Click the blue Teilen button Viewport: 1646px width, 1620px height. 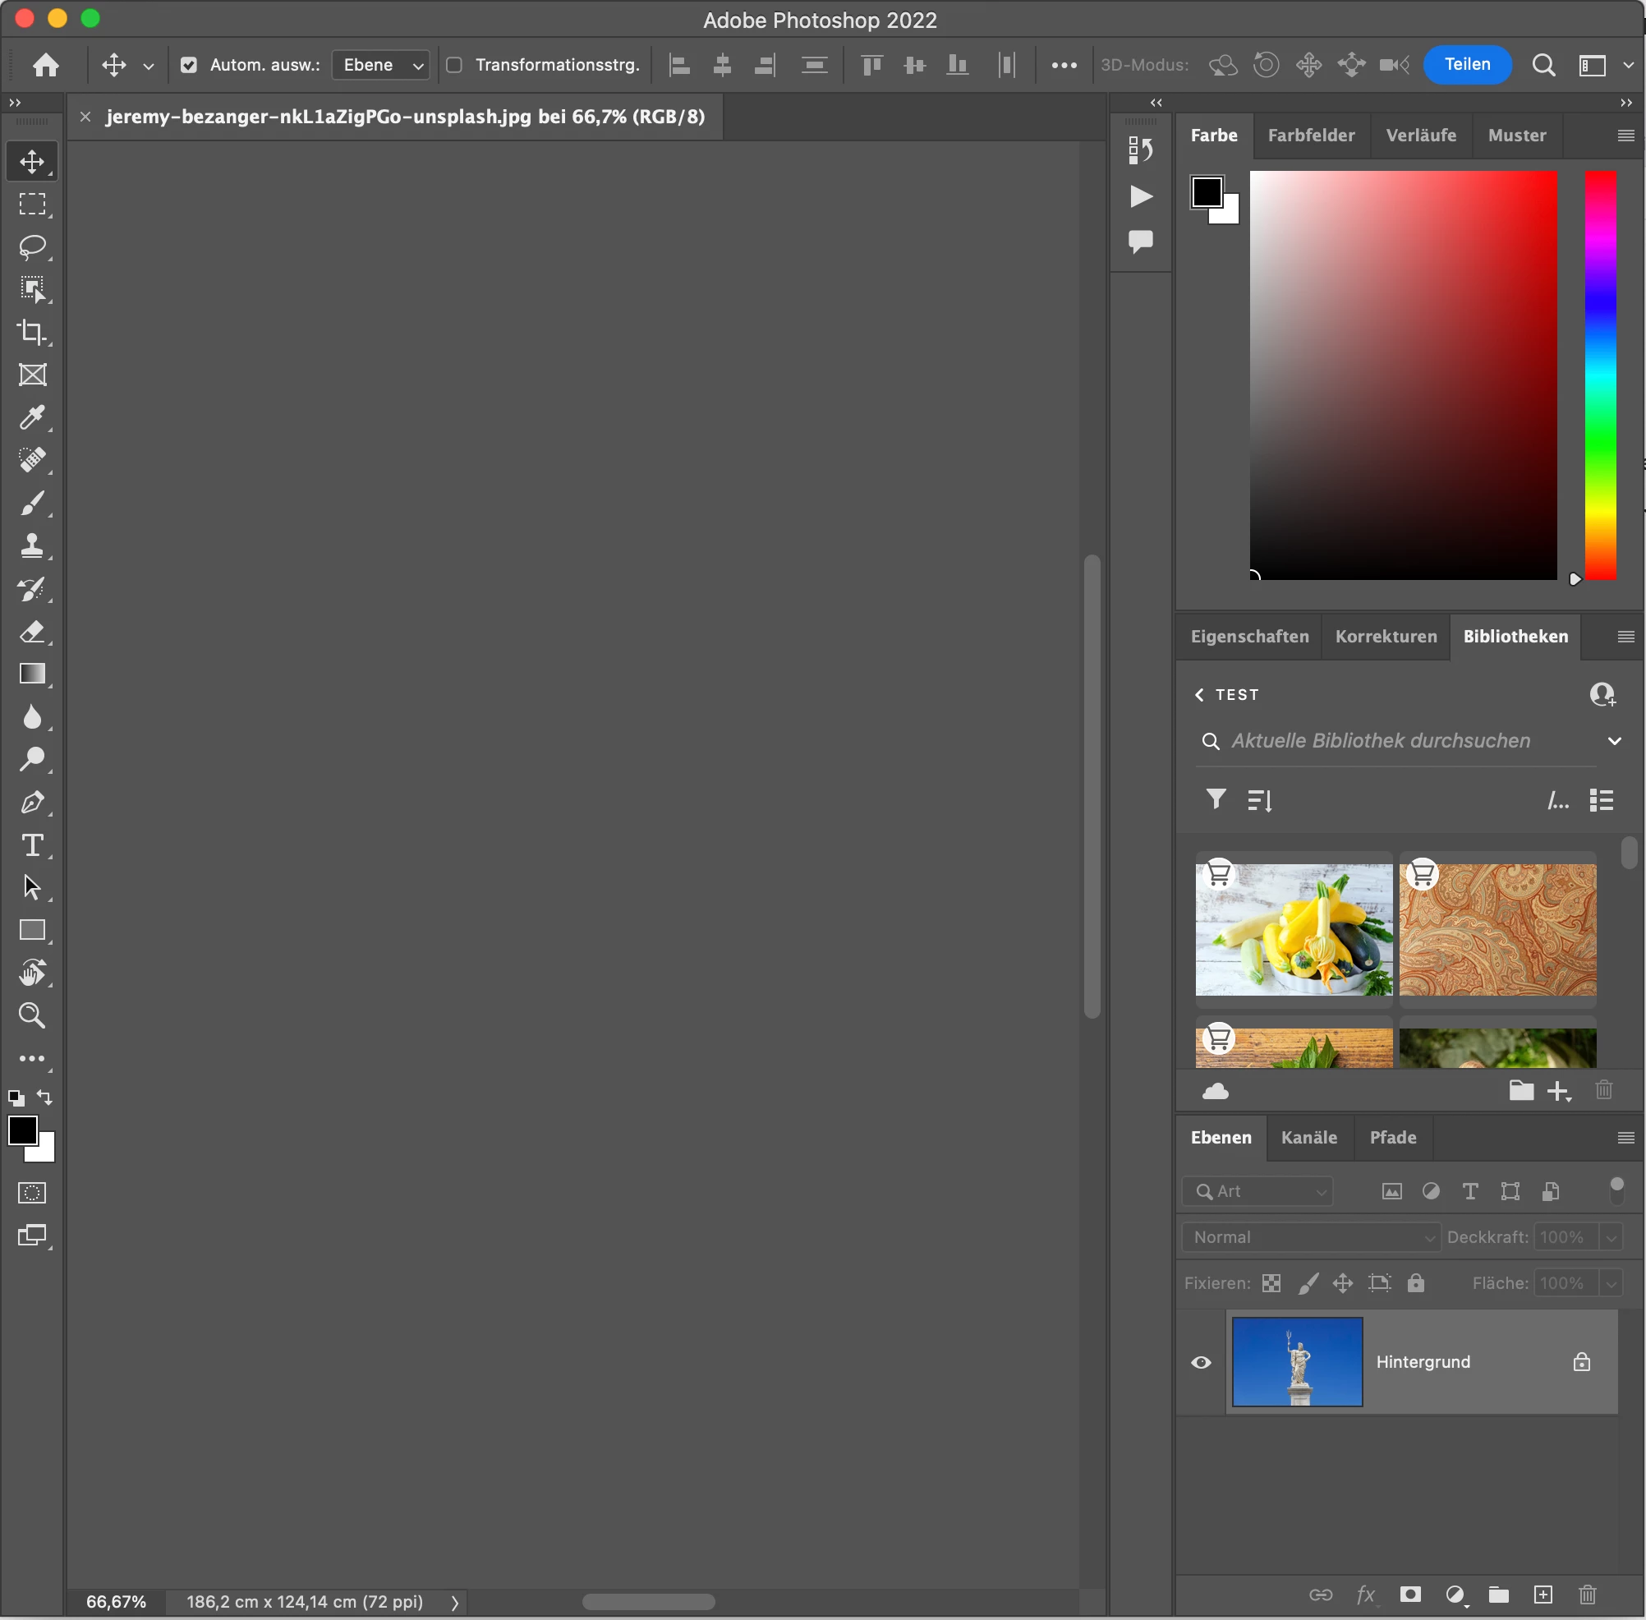click(1466, 65)
